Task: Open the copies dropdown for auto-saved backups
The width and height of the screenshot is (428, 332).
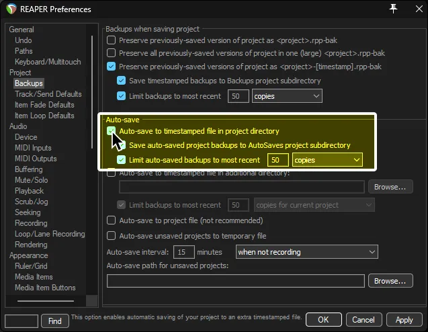Action: pyautogui.click(x=327, y=160)
